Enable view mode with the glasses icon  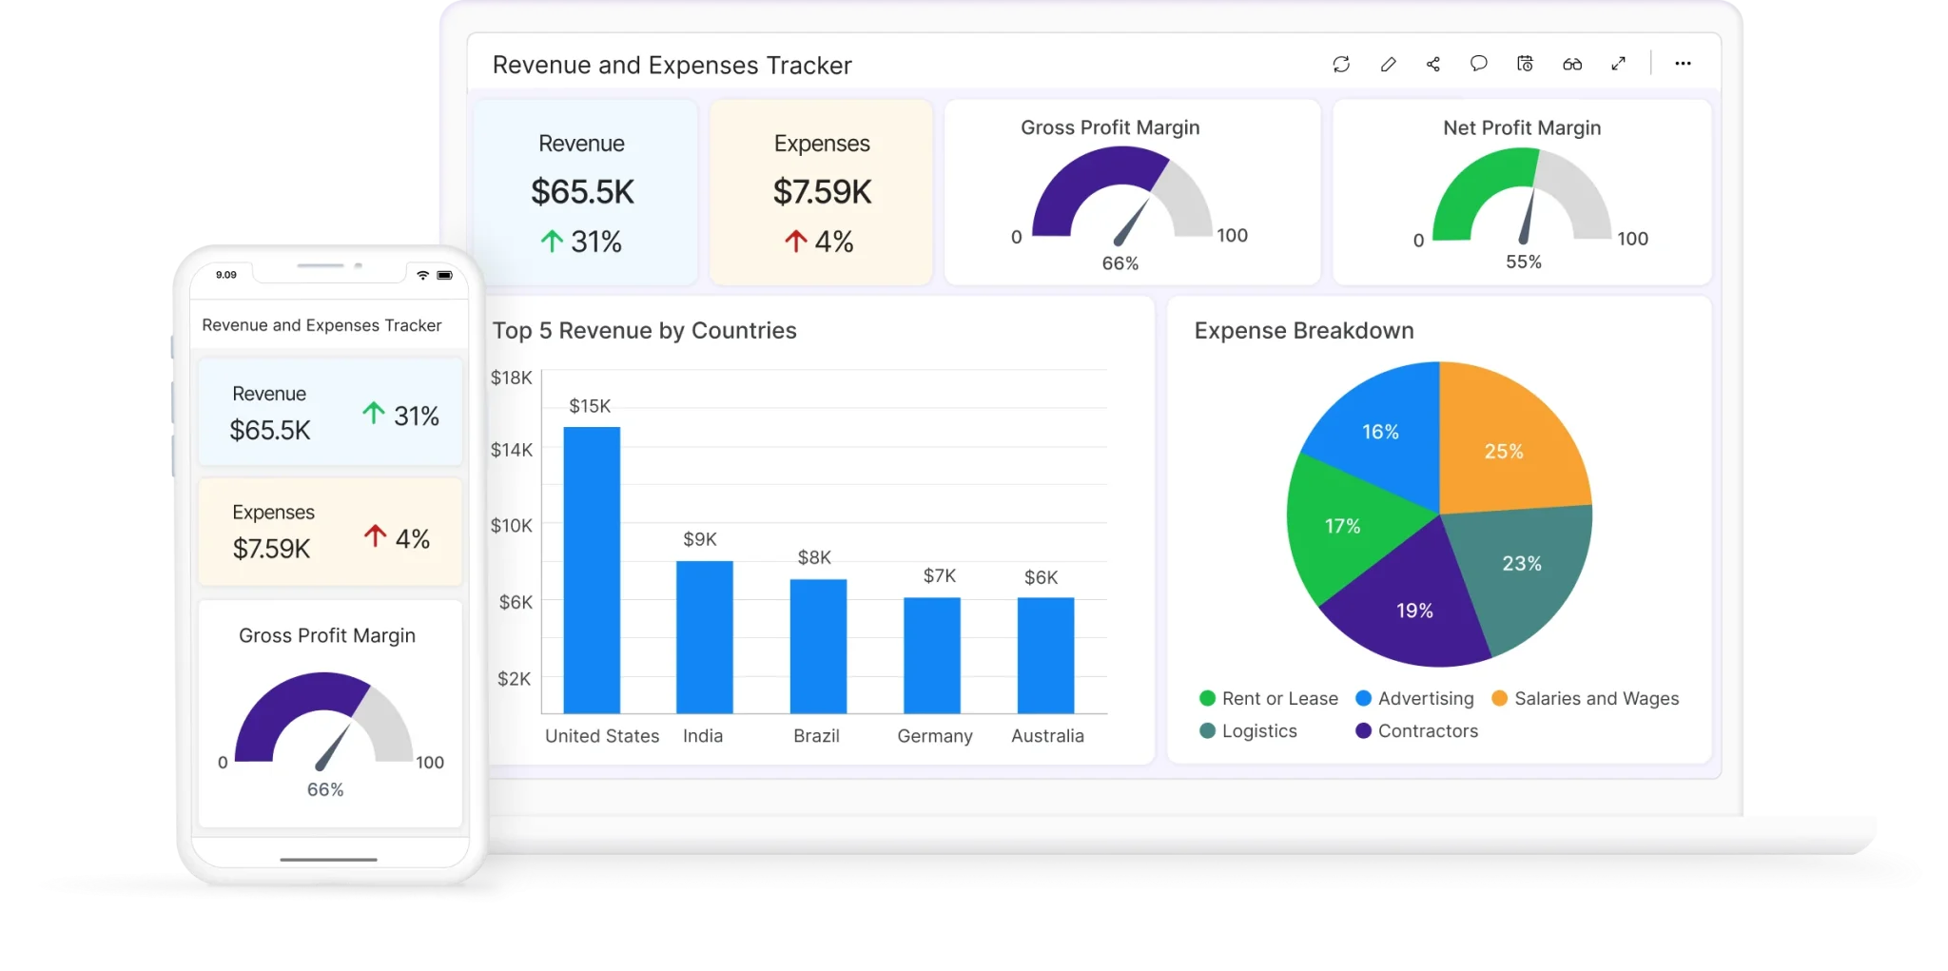[x=1571, y=64]
